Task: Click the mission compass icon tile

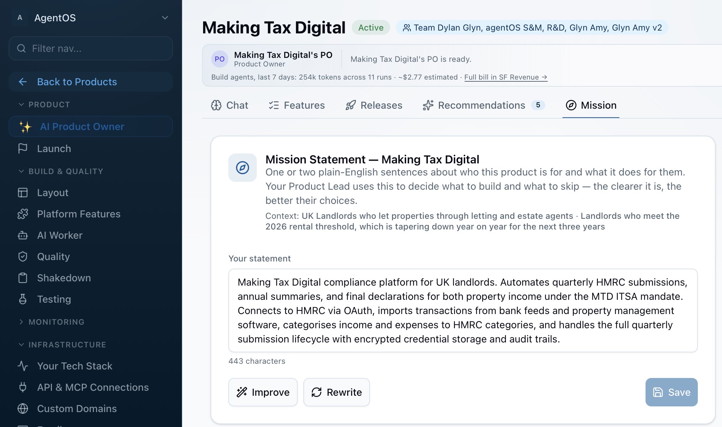Action: click(x=243, y=168)
